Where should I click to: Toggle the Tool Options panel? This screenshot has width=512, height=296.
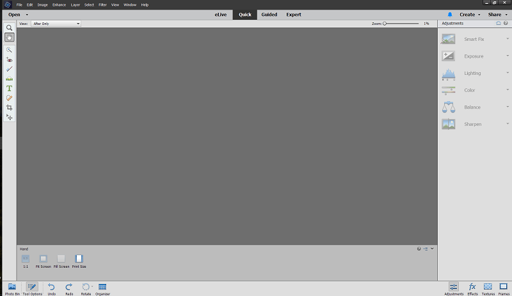[32, 289]
